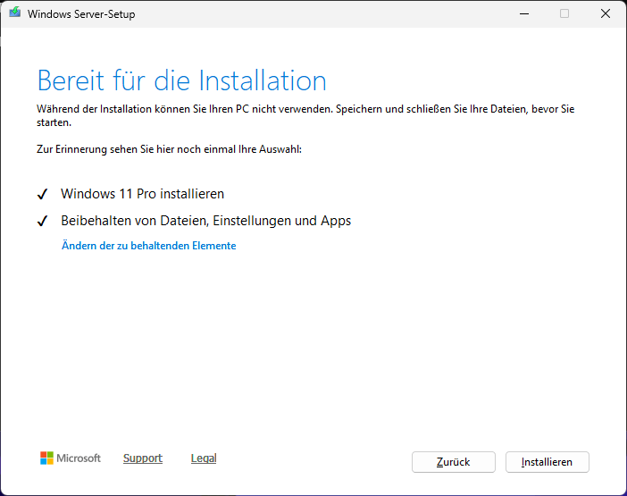Click the checkmark beside Beibehalten von Dateien
This screenshot has height=496, width=627.
(42, 221)
